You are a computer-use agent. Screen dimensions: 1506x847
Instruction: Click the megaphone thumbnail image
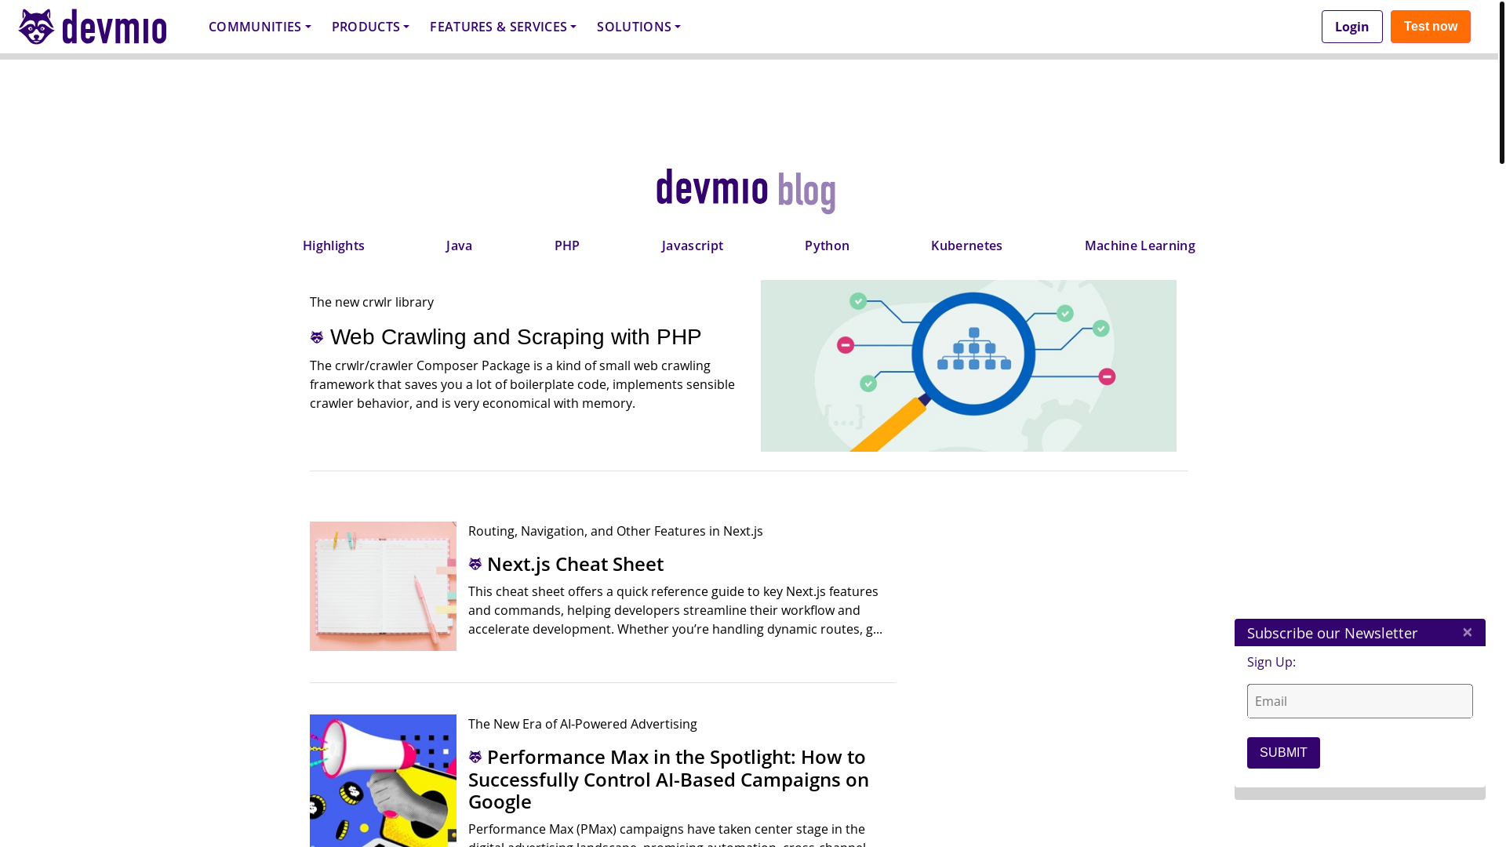(x=383, y=780)
